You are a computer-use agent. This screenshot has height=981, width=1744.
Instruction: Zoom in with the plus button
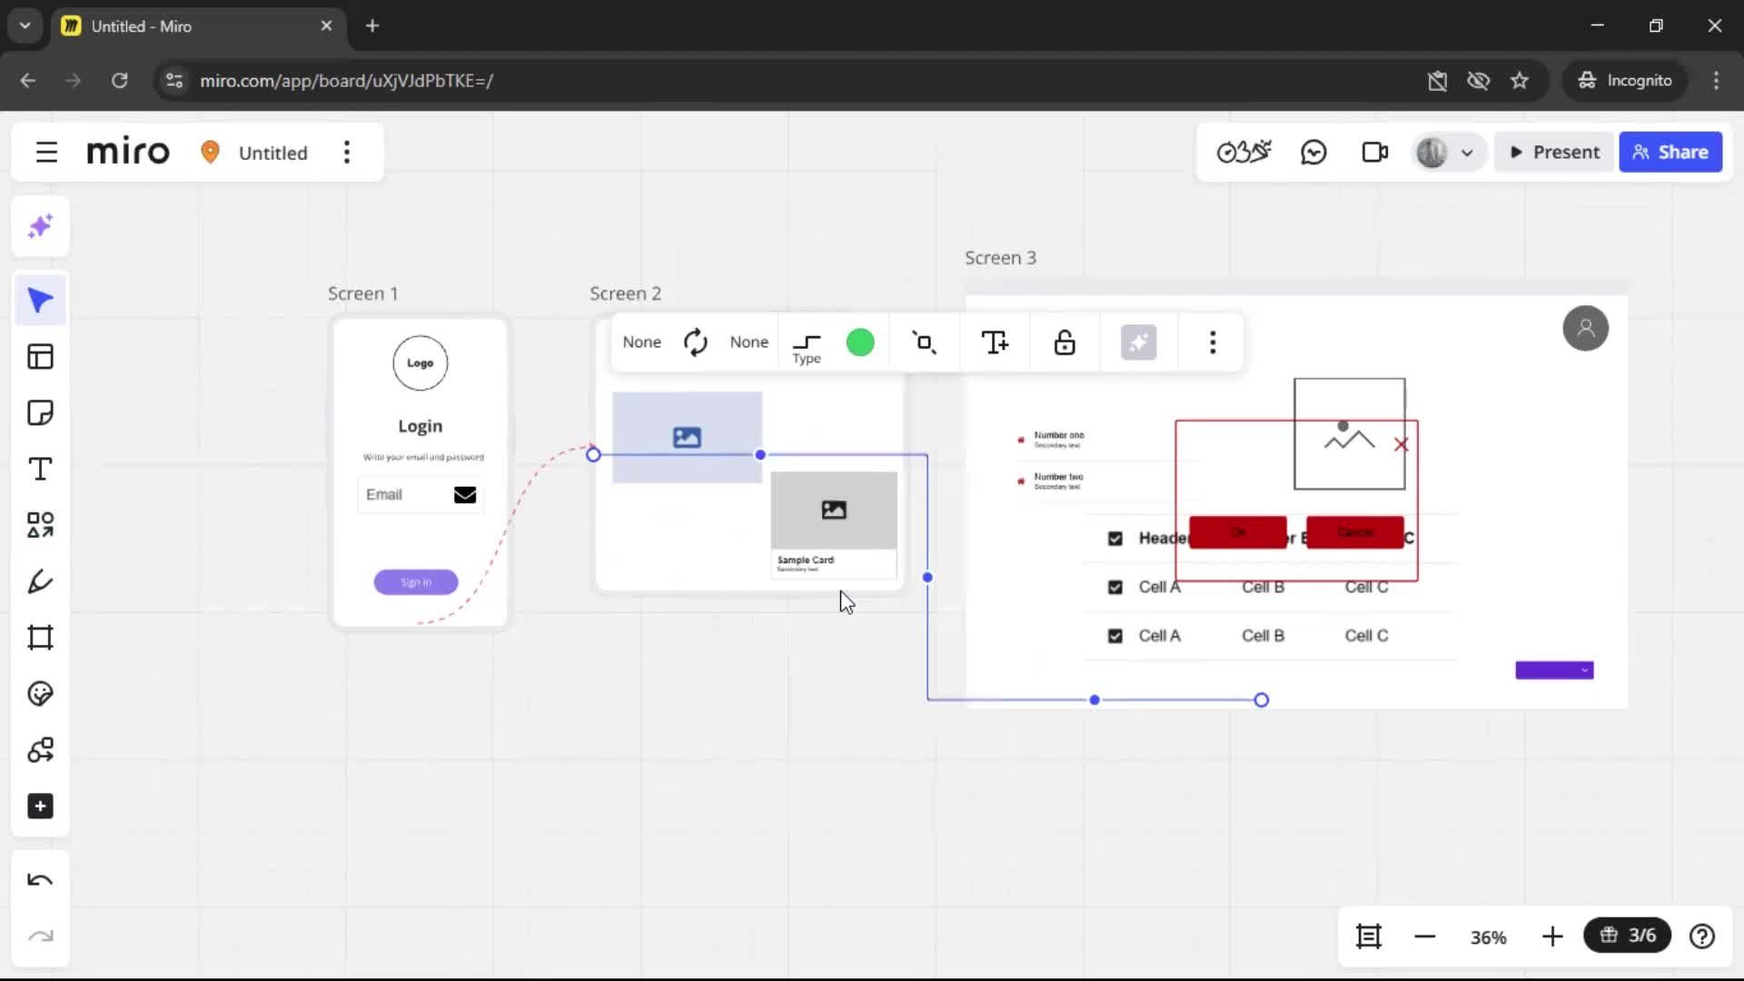pyautogui.click(x=1552, y=936)
